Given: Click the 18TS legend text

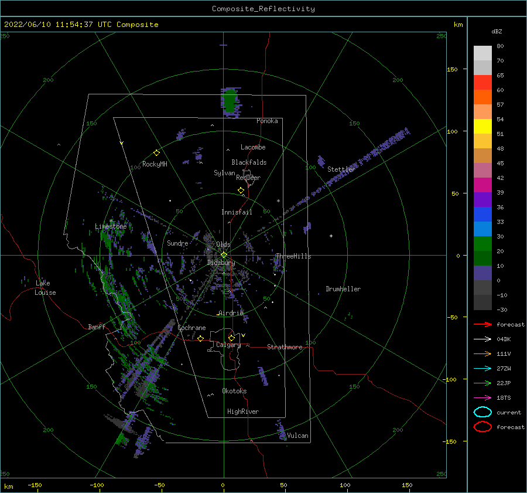Looking at the screenshot, I should (504, 398).
